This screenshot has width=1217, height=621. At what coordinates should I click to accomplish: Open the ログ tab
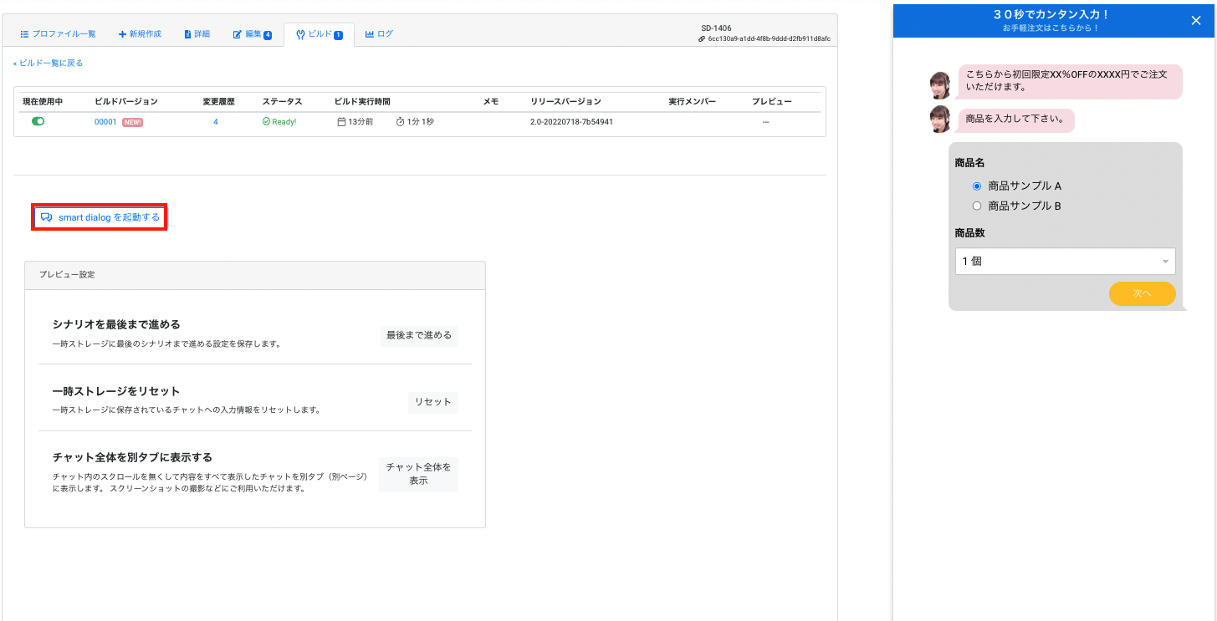point(379,34)
